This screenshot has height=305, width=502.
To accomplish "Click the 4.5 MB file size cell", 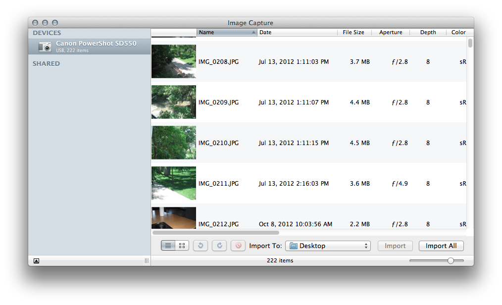I will tap(359, 143).
